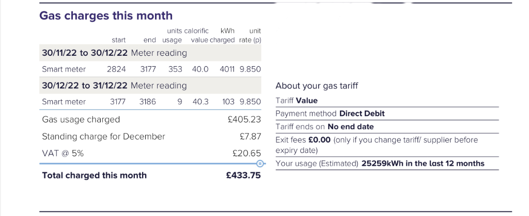Click the 25259kWh in the last 12 months text

[x=423, y=164]
